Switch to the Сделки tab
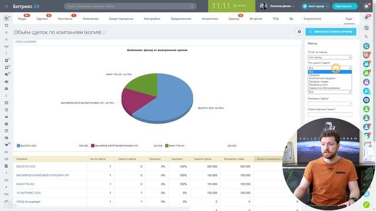The image size is (376, 211). [42, 19]
